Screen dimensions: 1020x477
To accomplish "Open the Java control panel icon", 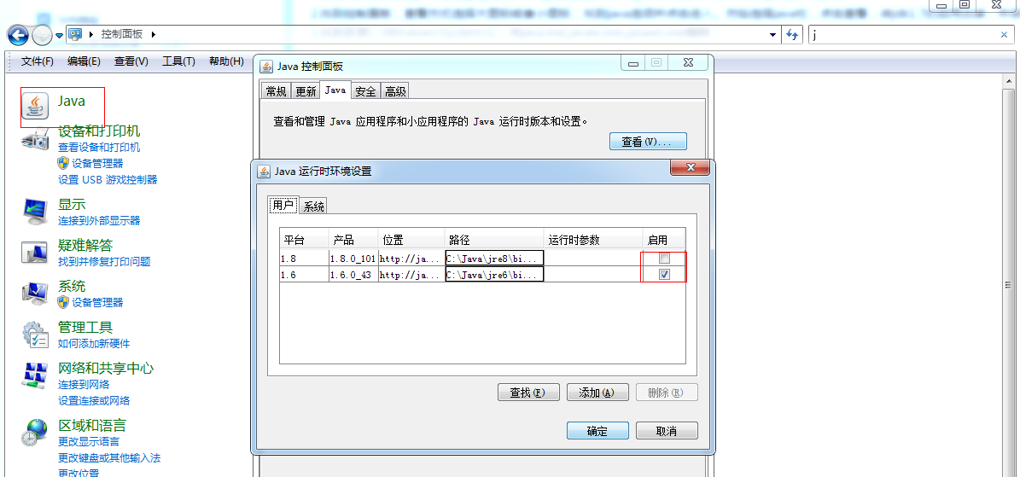I will (36, 106).
